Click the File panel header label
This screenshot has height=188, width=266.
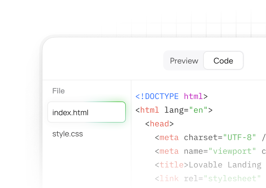tap(59, 91)
